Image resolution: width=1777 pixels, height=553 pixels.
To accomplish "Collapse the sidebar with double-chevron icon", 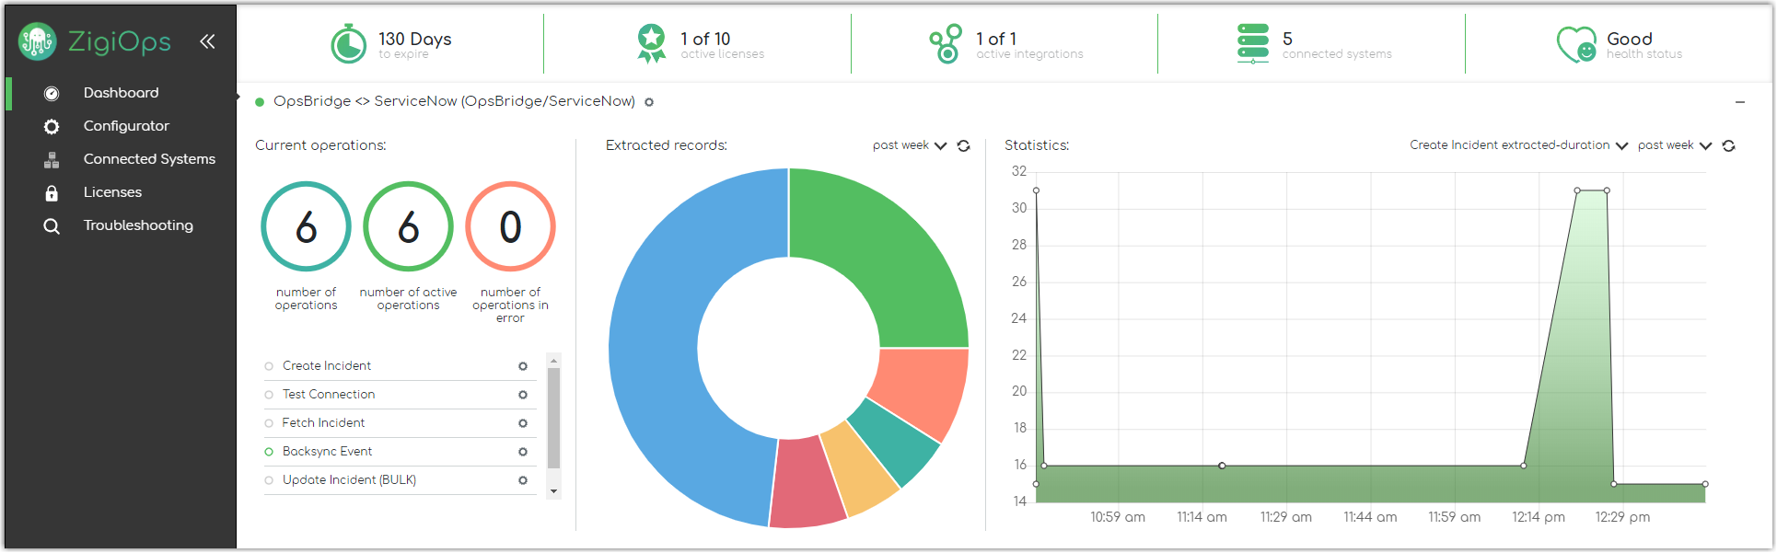I will pos(207,41).
